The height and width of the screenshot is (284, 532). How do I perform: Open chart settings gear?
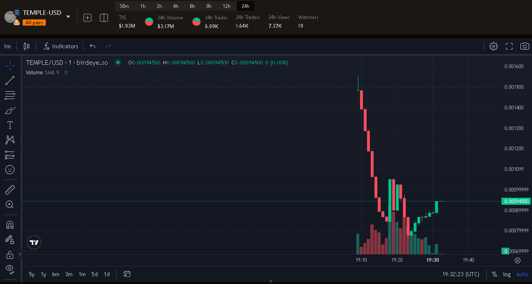[493, 46]
